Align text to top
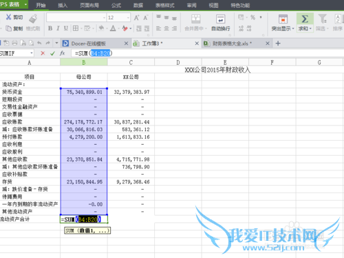The width and height of the screenshot is (344, 258). tap(159, 17)
